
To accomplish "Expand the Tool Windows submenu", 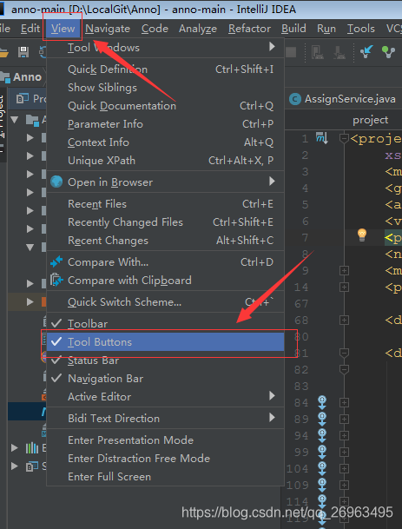I will 165,48.
